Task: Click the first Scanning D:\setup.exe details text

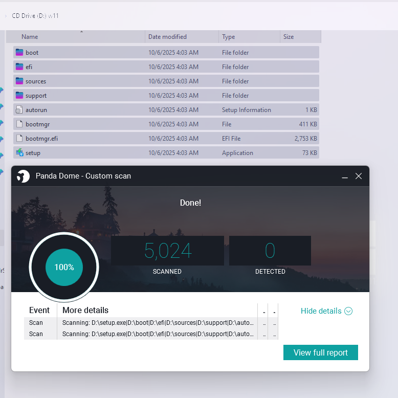Action: (x=158, y=323)
